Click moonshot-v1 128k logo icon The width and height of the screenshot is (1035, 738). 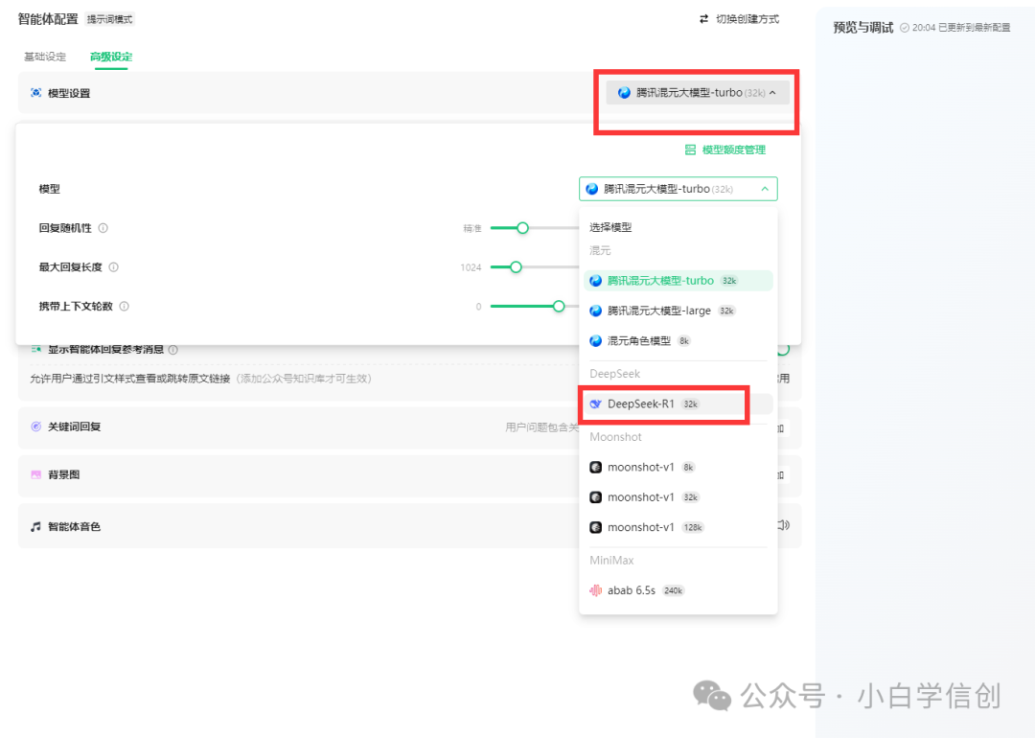coord(595,527)
